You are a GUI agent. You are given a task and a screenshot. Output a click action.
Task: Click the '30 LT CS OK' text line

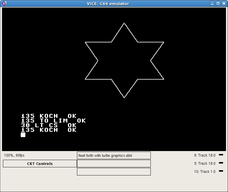click(x=48, y=125)
